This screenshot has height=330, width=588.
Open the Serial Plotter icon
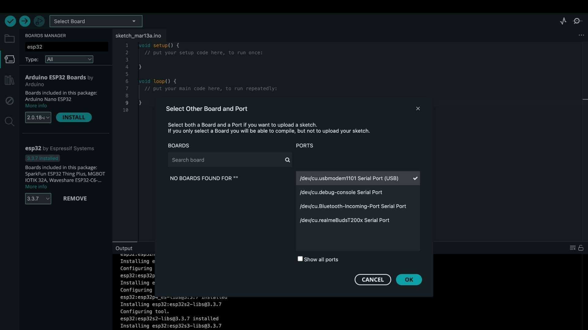coord(563,21)
